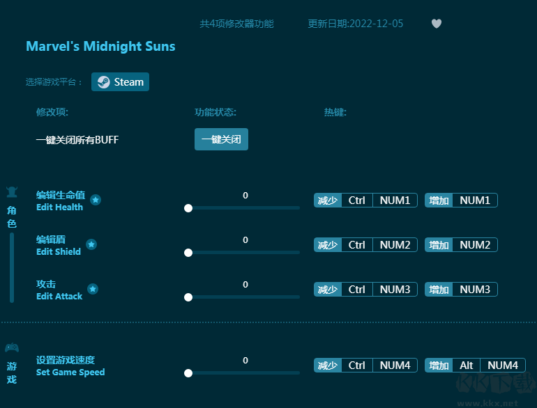
Task: Click 增加 NUM3 hotkey for Edit Attack
Action: [461, 290]
